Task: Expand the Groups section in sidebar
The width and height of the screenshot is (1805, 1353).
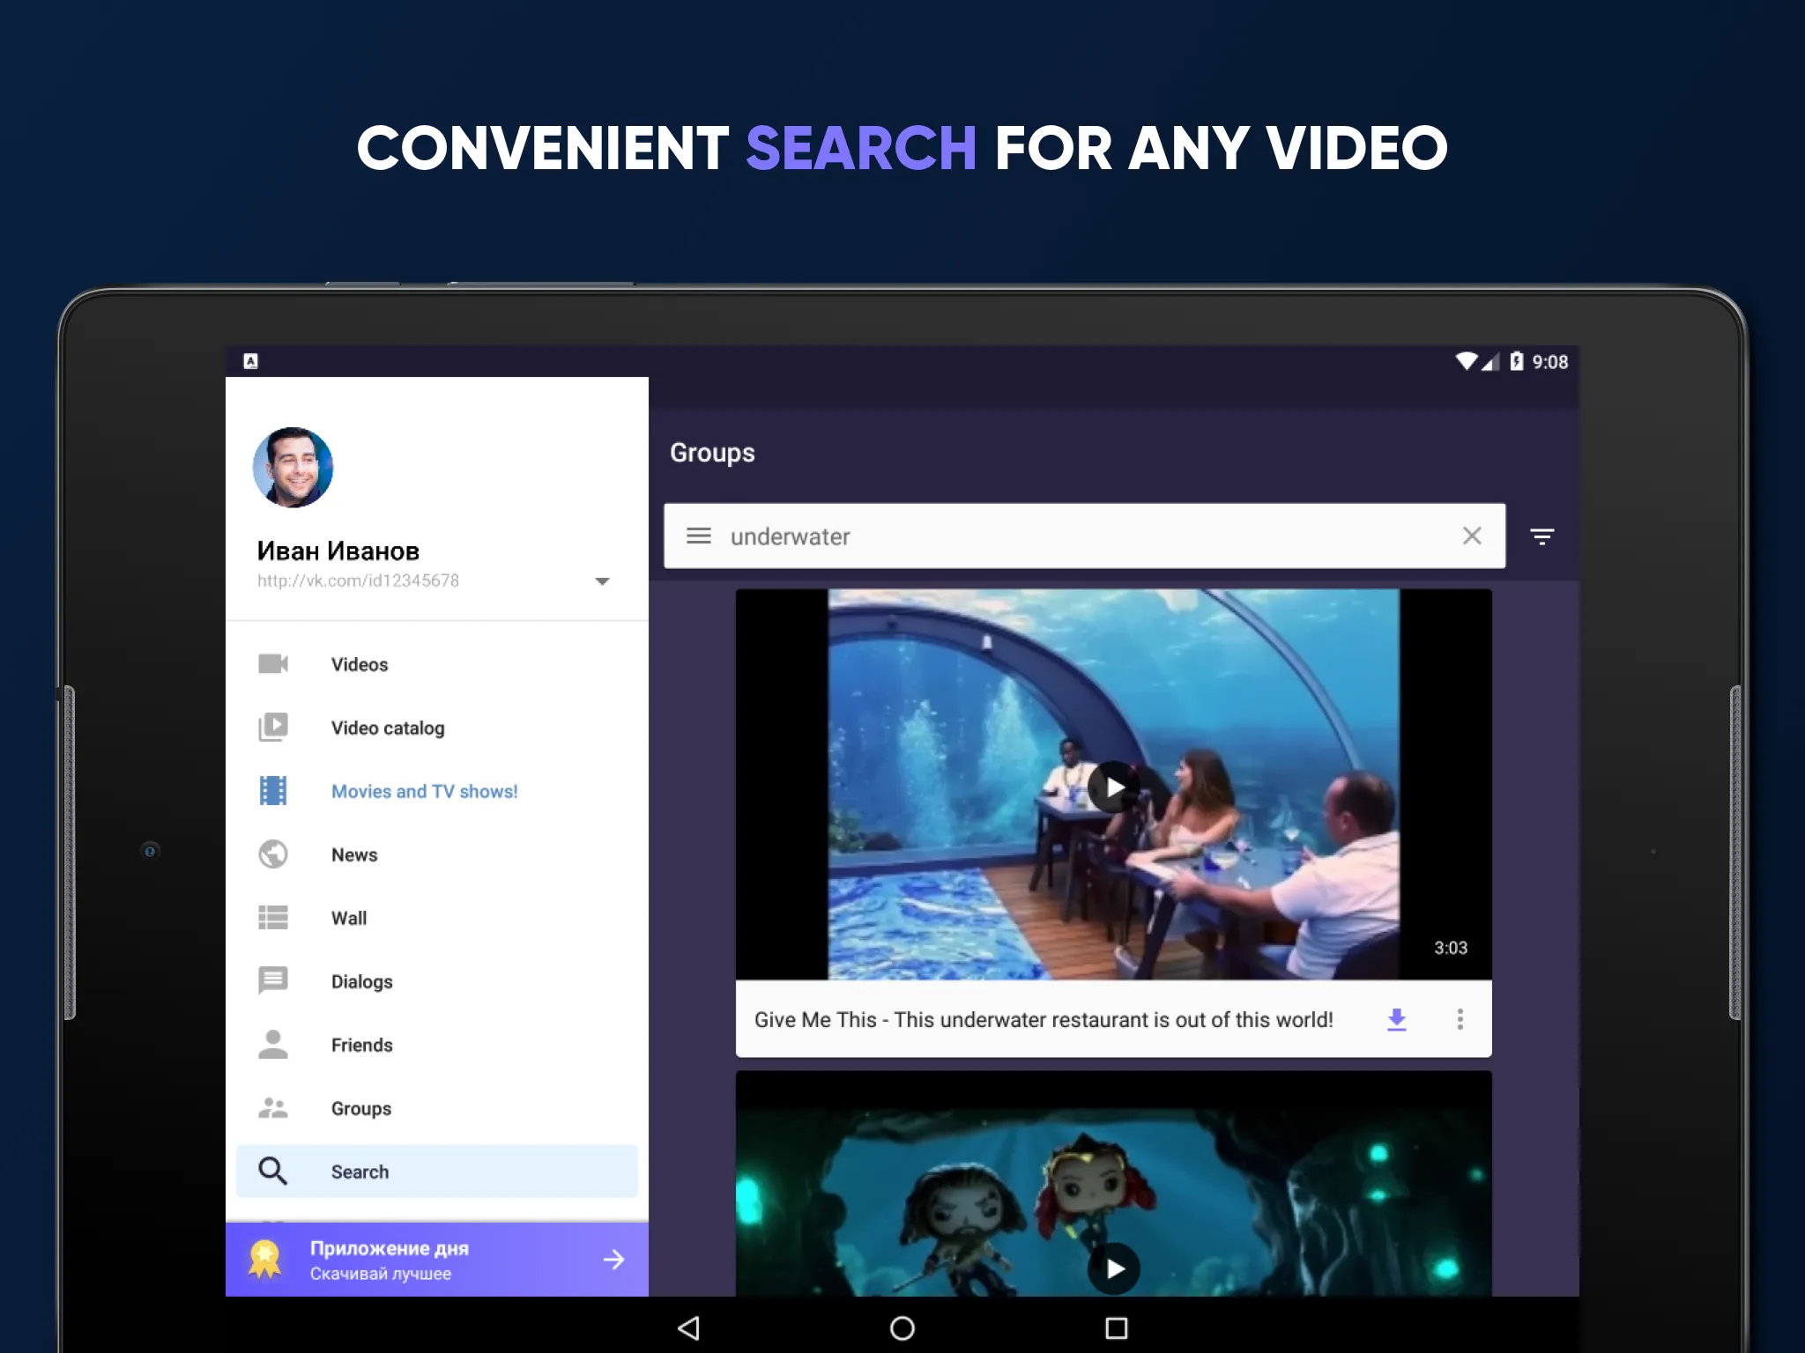Action: coord(360,1108)
